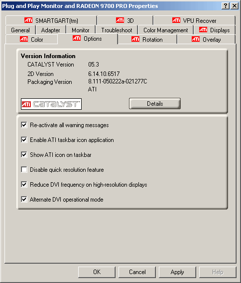
Task: Close the properties dialog window
Action: (235, 6)
